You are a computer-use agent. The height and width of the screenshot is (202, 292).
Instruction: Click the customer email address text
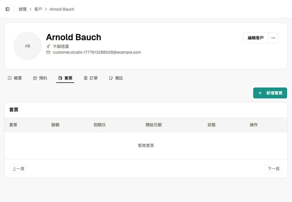(97, 52)
